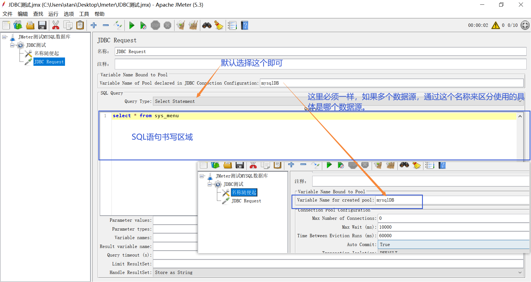Toggle the selected element with the arrows icon

point(118,25)
